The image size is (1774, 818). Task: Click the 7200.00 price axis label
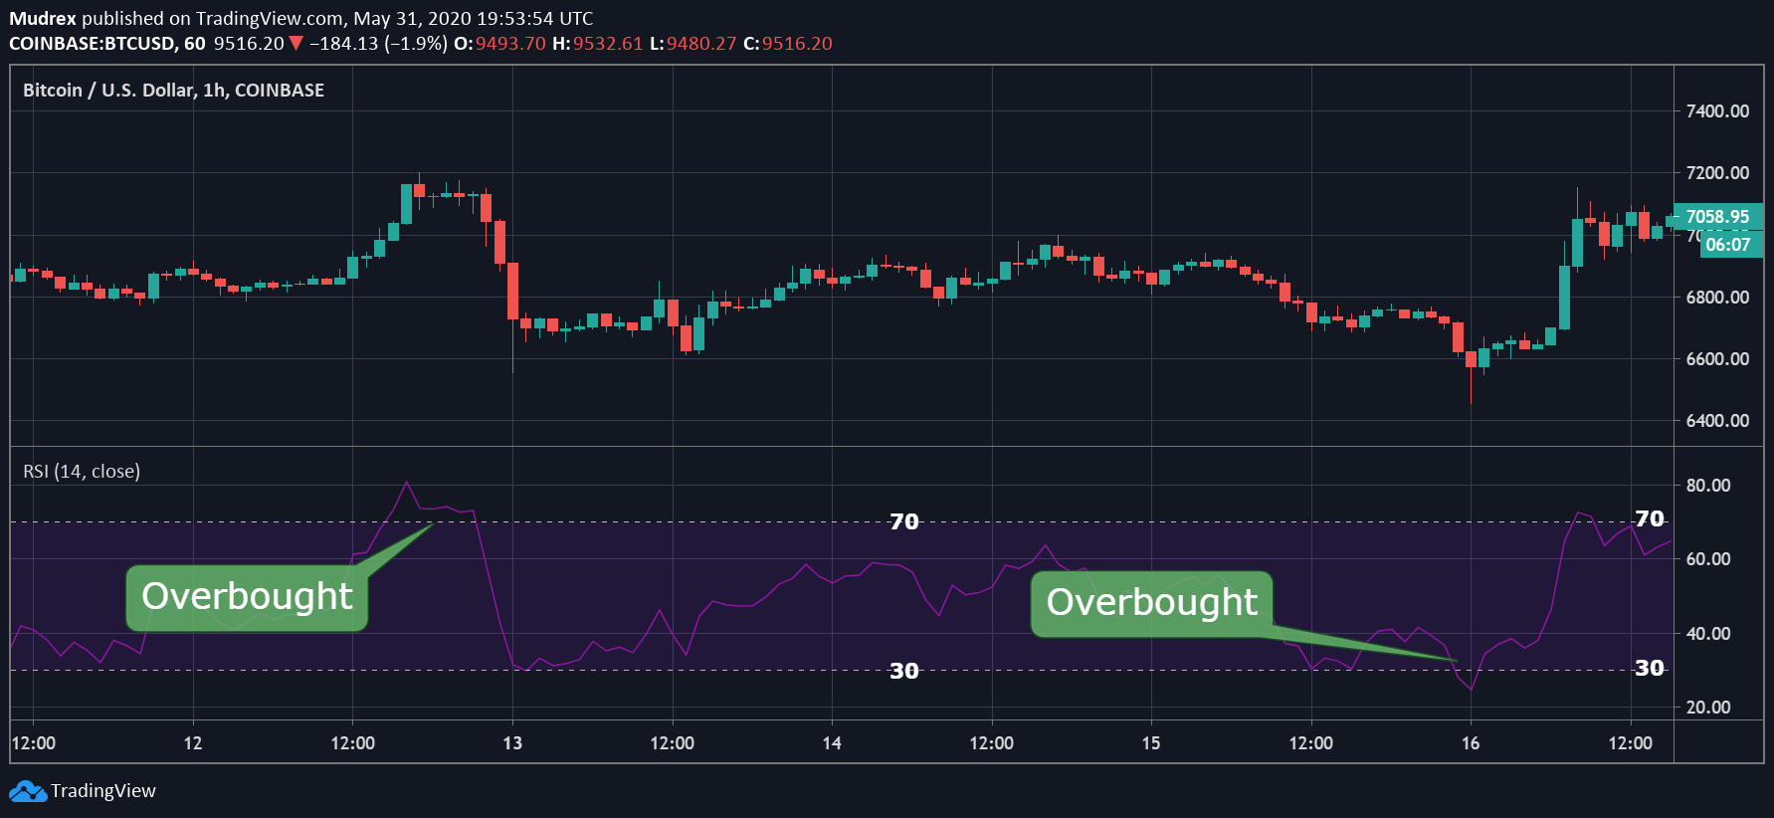1717,173
